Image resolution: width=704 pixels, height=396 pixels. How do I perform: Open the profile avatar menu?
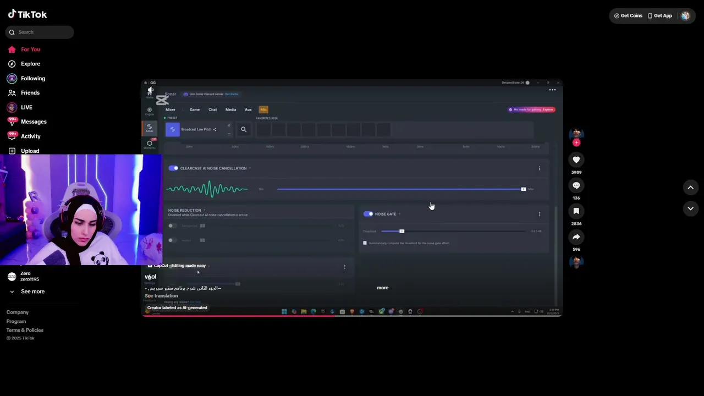685,16
